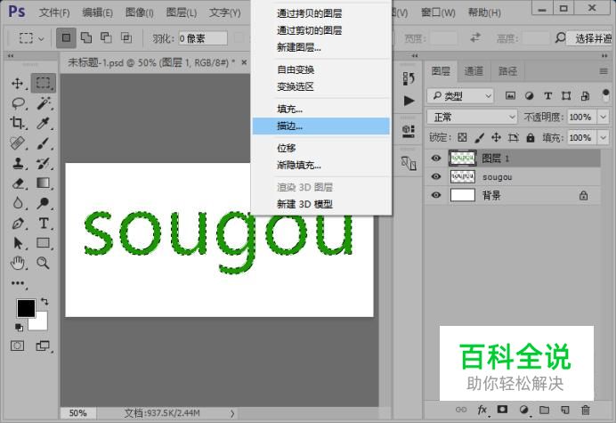Image resolution: width=616 pixels, height=423 pixels.
Task: Toggle type layer filter
Action: click(x=547, y=95)
